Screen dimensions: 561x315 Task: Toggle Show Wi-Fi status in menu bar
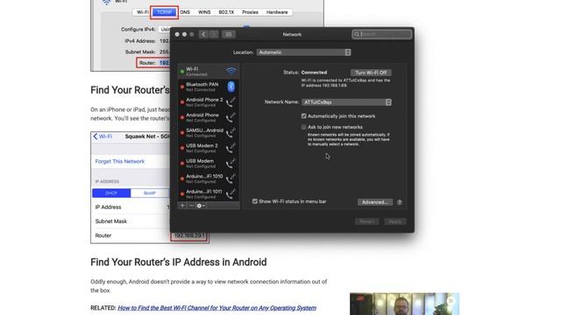(x=255, y=201)
